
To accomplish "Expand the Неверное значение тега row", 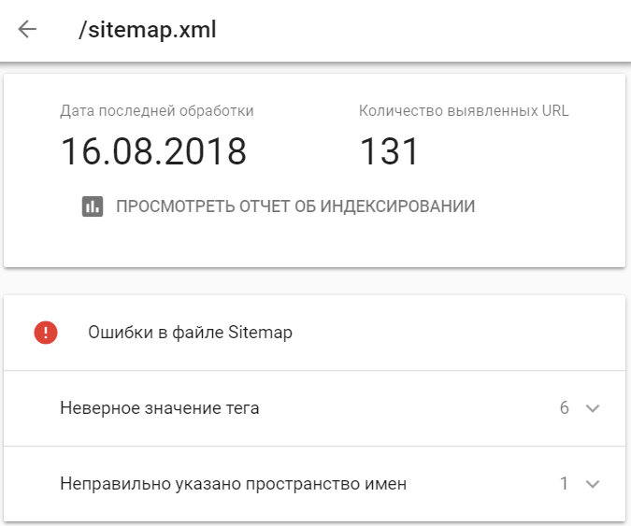I will (315, 408).
